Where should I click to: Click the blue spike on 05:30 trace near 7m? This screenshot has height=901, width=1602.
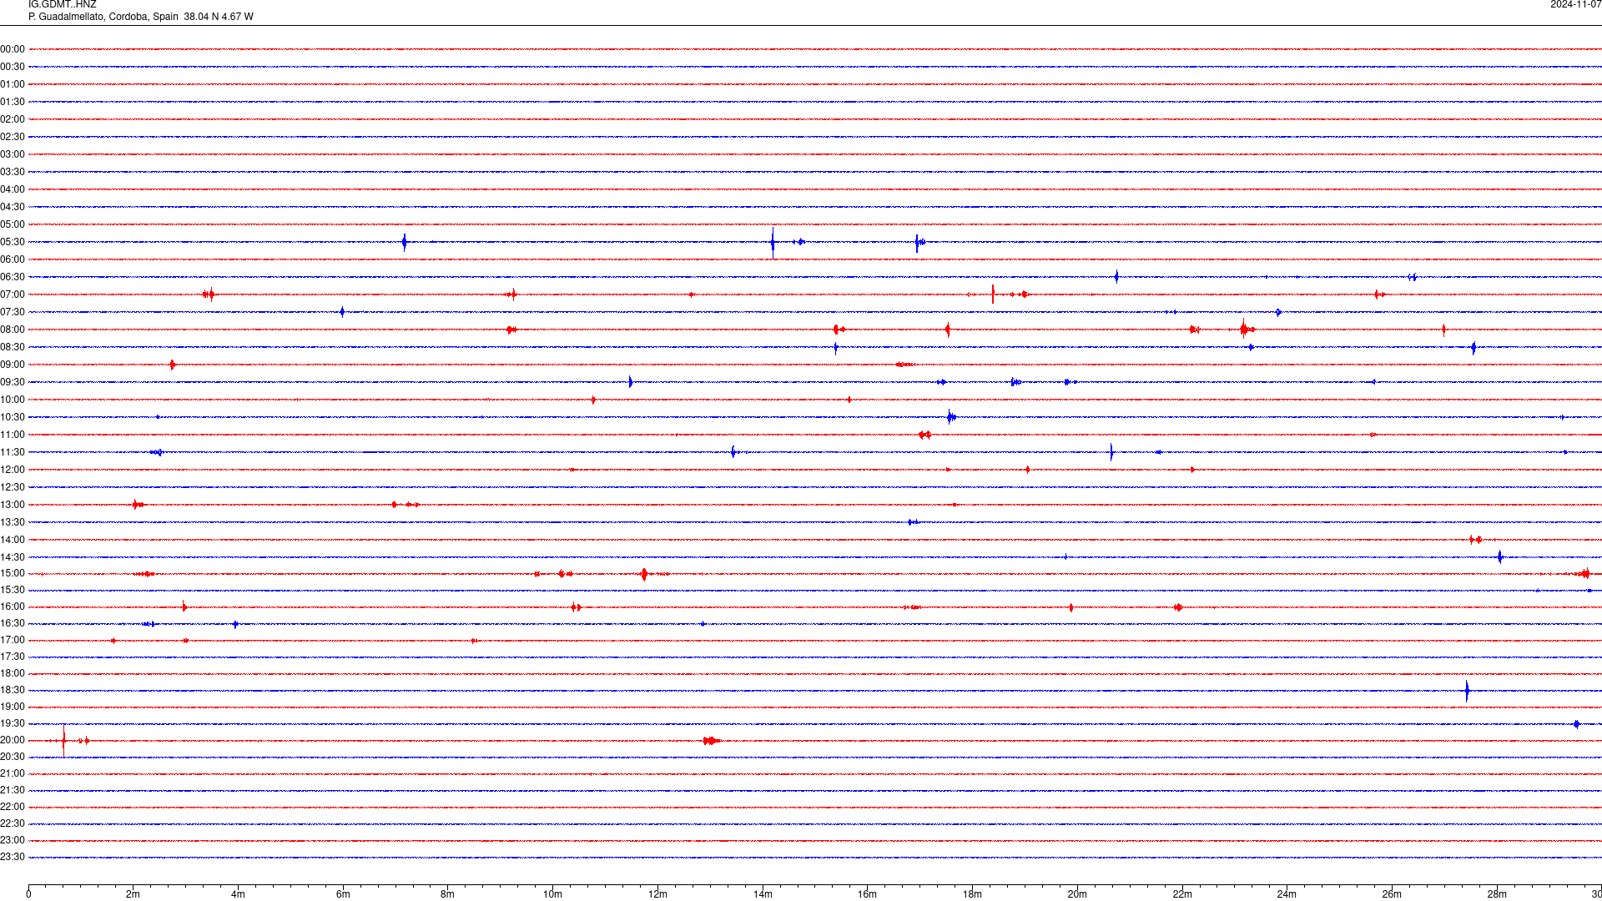point(405,242)
